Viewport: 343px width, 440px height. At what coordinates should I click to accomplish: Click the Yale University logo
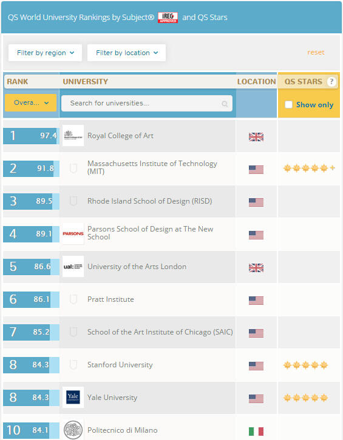pos(73,398)
